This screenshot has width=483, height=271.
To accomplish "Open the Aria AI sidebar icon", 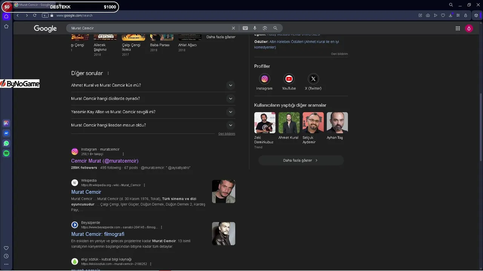I will [6, 123].
